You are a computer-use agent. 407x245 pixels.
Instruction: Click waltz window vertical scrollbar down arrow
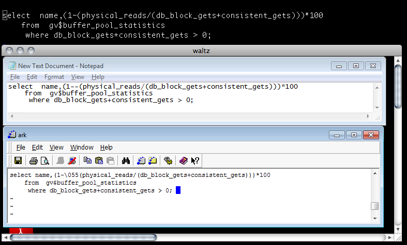click(x=398, y=230)
